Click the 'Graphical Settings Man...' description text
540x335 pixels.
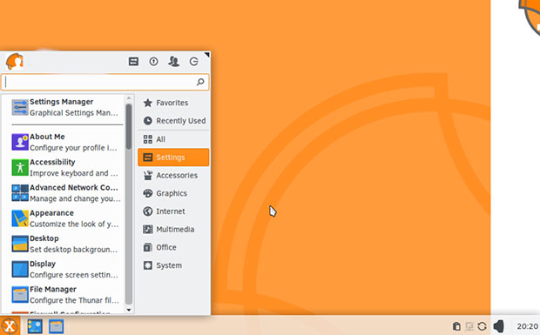point(74,113)
